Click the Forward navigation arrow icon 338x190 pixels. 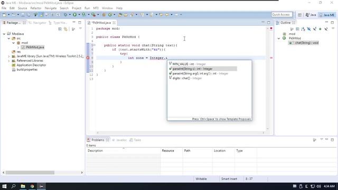click(x=176, y=15)
